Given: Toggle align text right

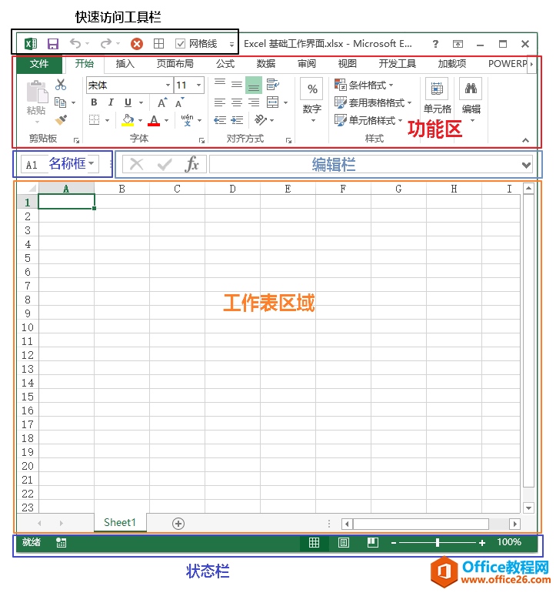Looking at the screenshot, I should (254, 102).
